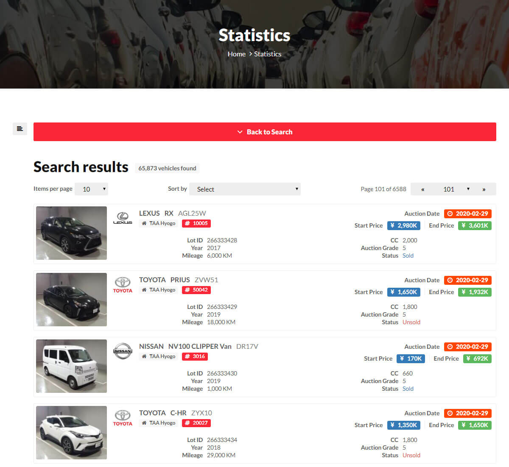The image size is (509, 467).
Task: Click the Nissan logo for NV100 CLIPPER Van
Action: pos(123,350)
